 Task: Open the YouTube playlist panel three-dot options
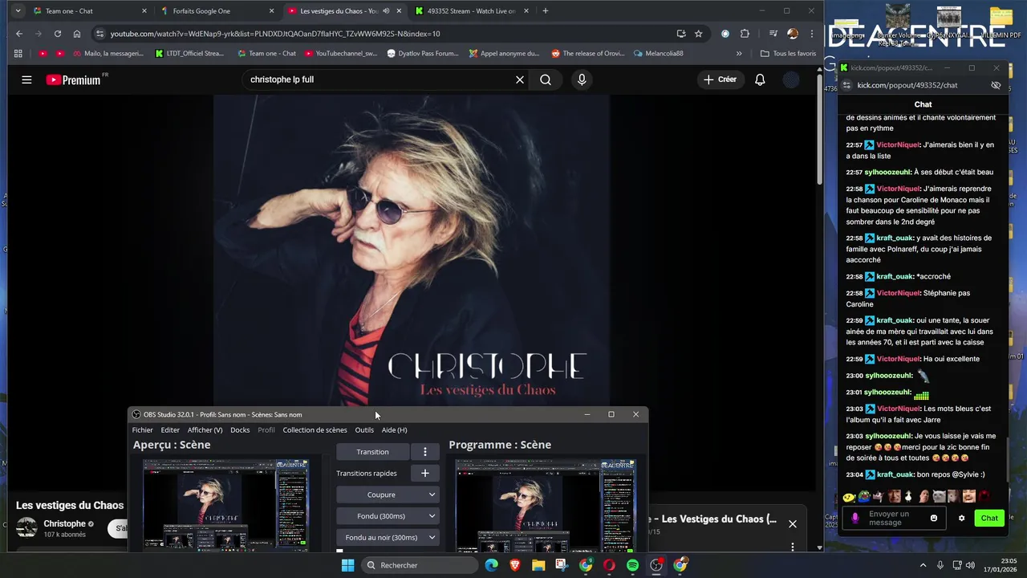tap(793, 547)
